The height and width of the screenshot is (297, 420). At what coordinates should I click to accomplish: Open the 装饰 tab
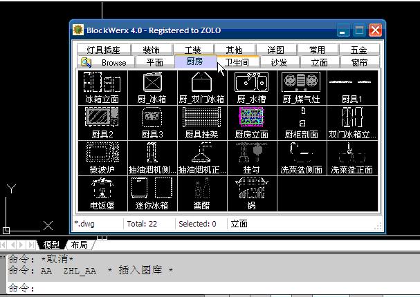pyautogui.click(x=152, y=50)
